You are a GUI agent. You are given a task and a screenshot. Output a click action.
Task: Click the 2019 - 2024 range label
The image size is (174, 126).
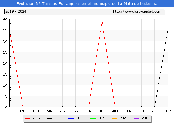(16, 11)
